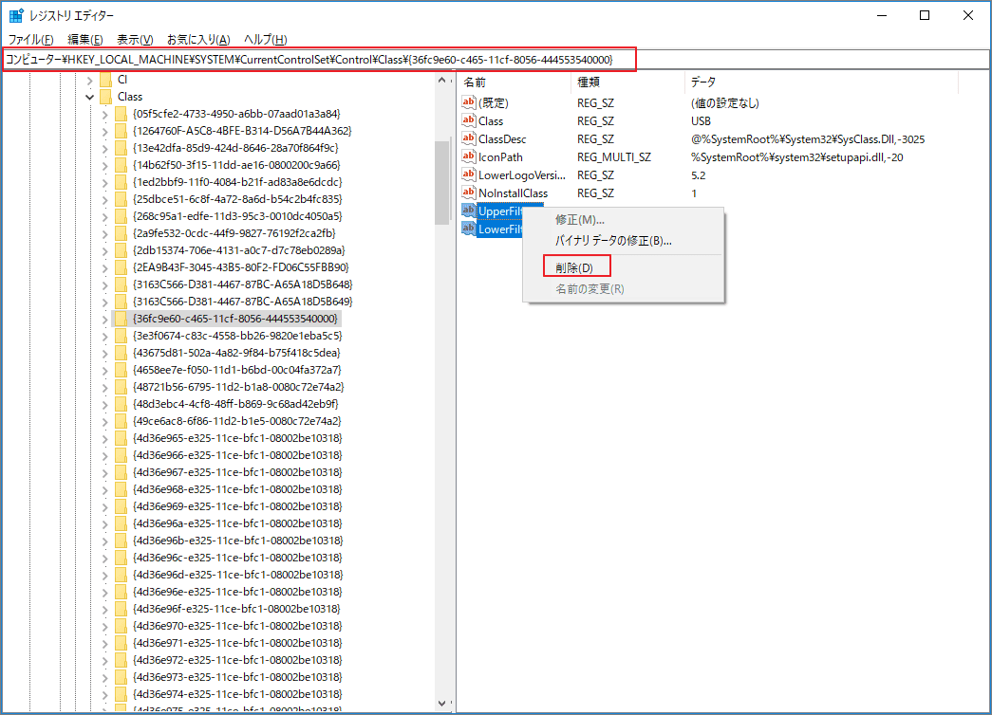Click the Registry Editor title bar icon
The height and width of the screenshot is (715, 992).
point(16,15)
